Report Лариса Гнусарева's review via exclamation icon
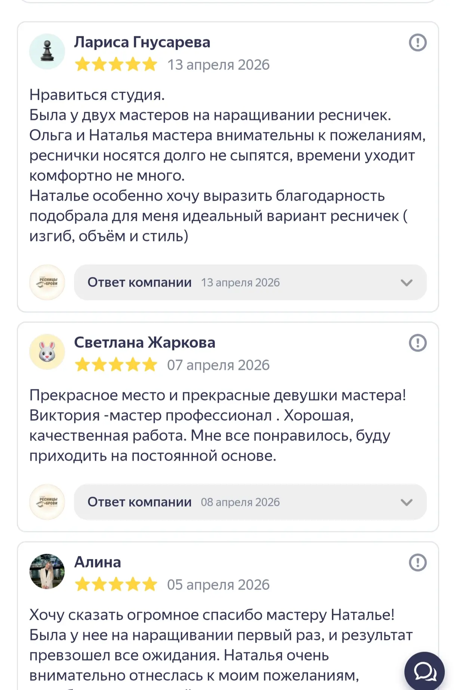The height and width of the screenshot is (690, 456). (x=418, y=42)
